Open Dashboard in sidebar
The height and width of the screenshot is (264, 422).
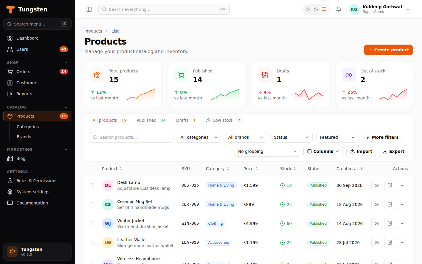click(x=38, y=38)
